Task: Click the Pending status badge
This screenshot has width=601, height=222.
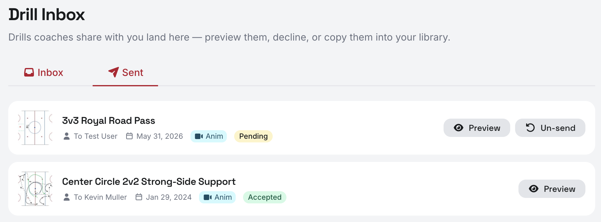Action: pyautogui.click(x=253, y=136)
